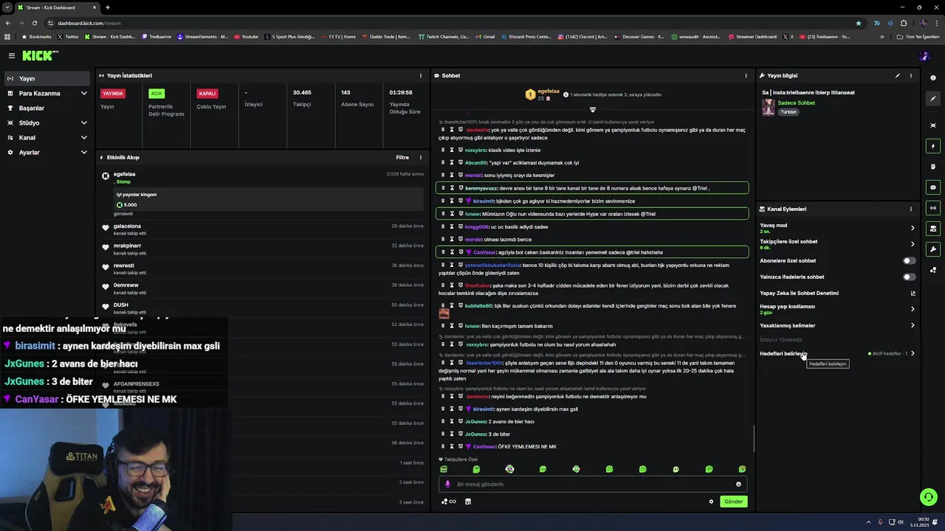Toggle lightning bolt panel in right toolbar

tap(933, 146)
